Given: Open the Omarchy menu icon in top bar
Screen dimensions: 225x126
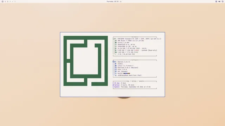Looking at the screenshot, I should pos(2,1).
